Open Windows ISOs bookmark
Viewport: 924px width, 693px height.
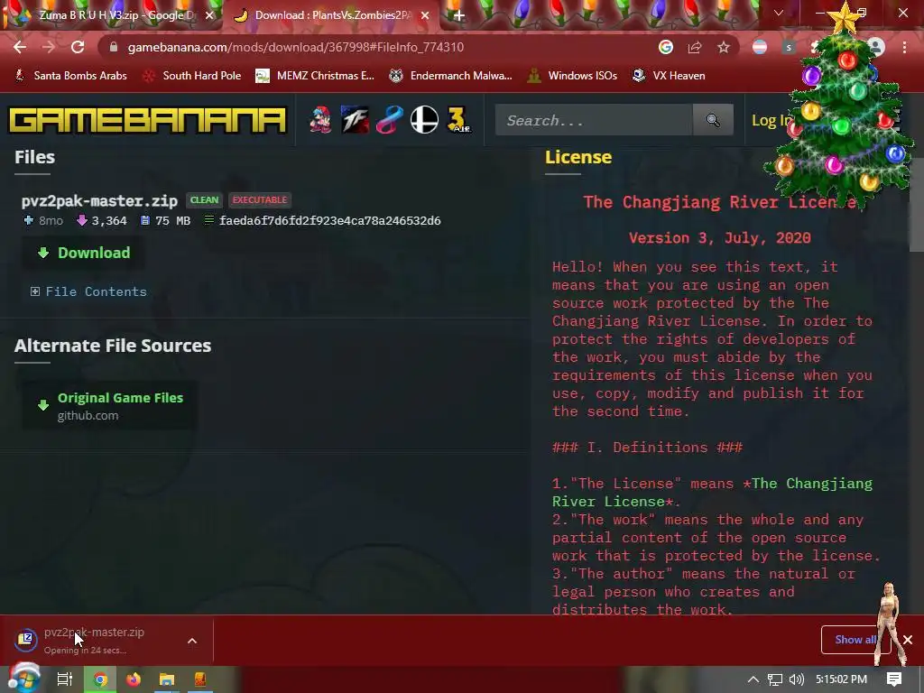point(573,76)
